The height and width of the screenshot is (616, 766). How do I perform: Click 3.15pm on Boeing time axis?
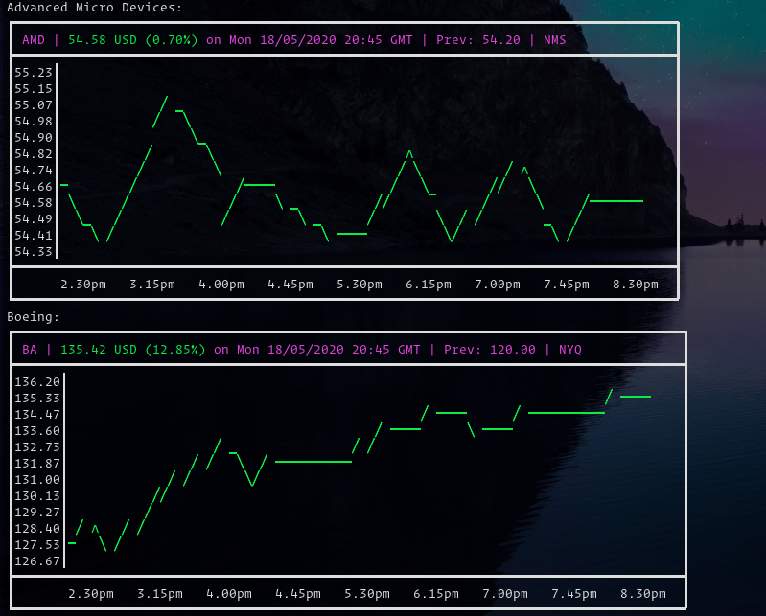pos(160,594)
